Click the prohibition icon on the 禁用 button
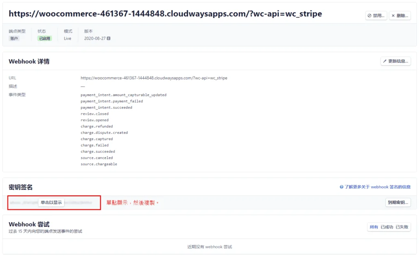 [x=369, y=16]
